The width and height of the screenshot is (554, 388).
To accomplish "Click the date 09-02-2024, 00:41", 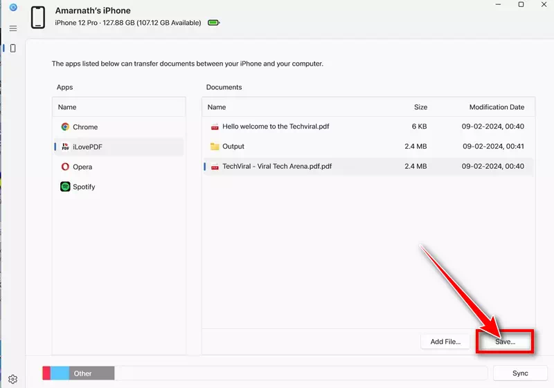I will [x=493, y=147].
